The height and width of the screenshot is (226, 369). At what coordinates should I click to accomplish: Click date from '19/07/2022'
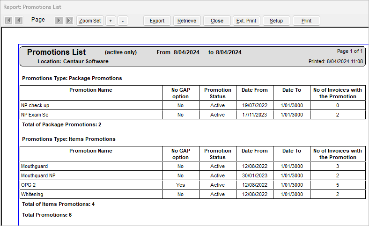coord(255,105)
